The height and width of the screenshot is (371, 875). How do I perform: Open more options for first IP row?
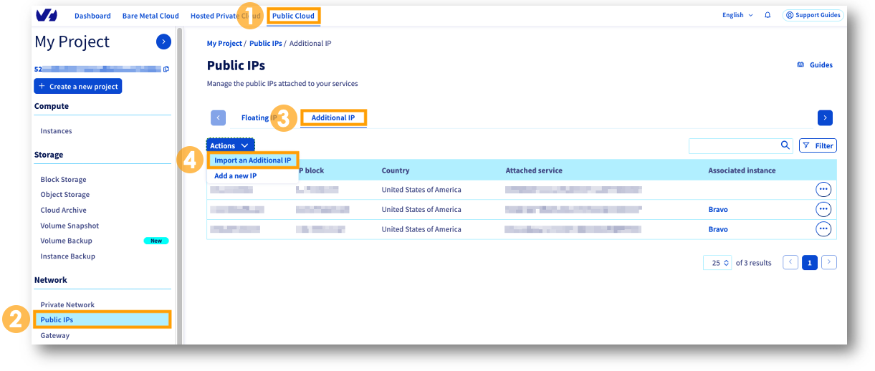823,189
